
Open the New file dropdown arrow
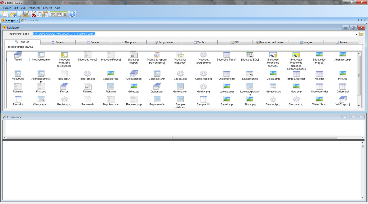point(9,14)
